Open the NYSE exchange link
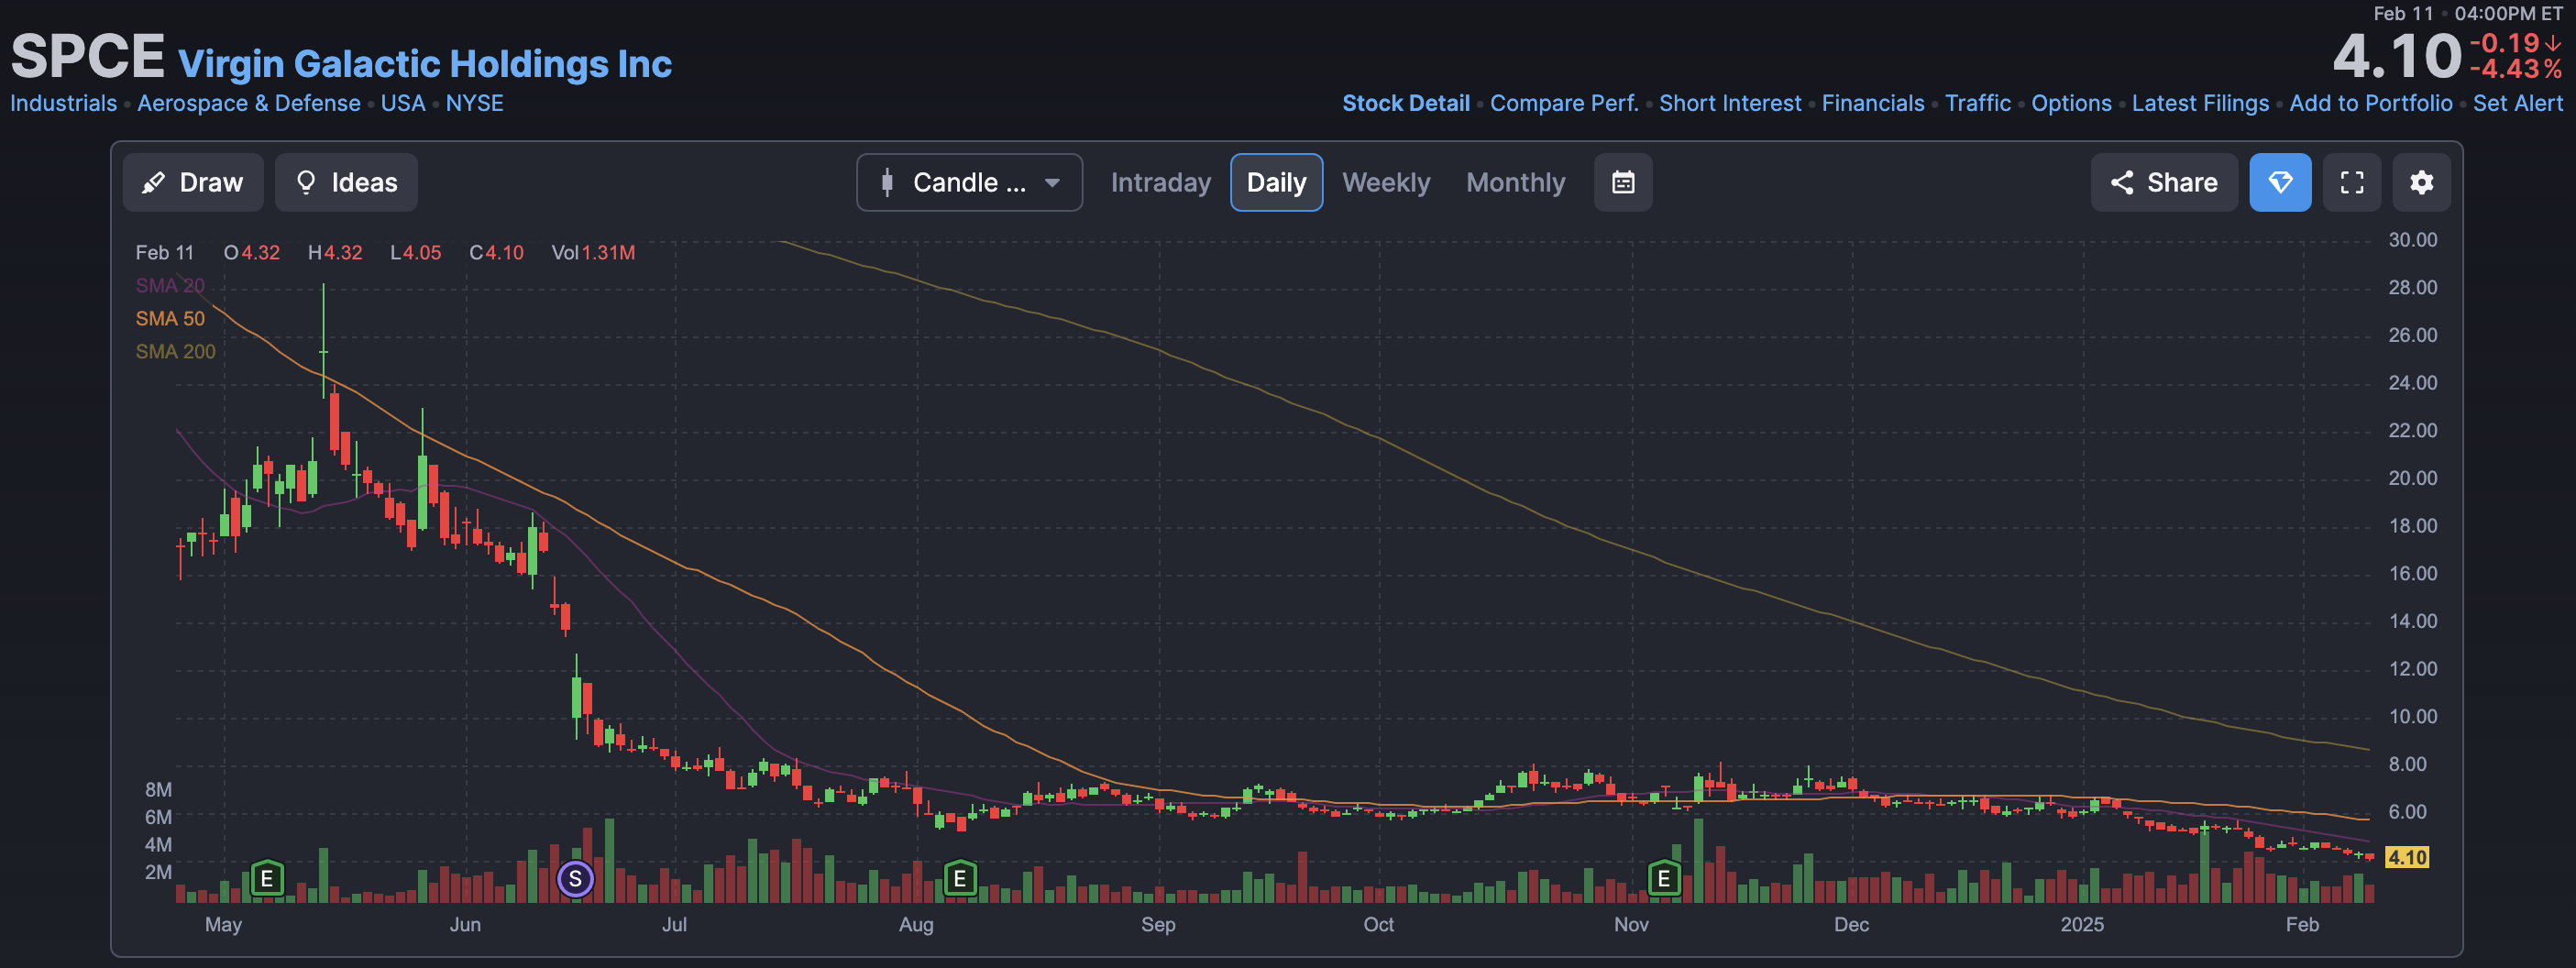Viewport: 2576px width, 968px height. (474, 103)
